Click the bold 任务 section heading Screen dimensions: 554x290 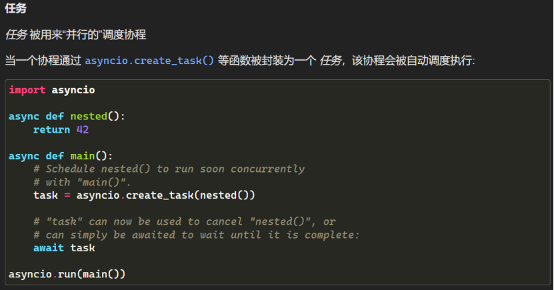point(16,9)
